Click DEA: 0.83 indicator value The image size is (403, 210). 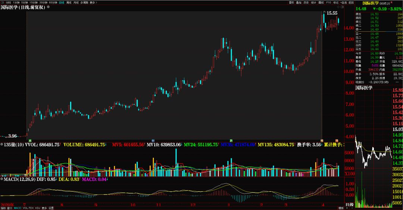pos(69,179)
